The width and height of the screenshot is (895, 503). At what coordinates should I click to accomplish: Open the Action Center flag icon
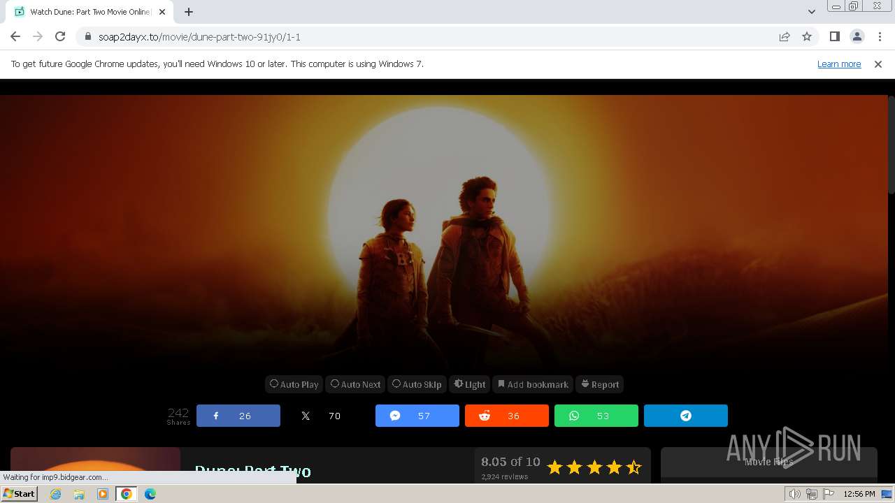[x=829, y=494]
